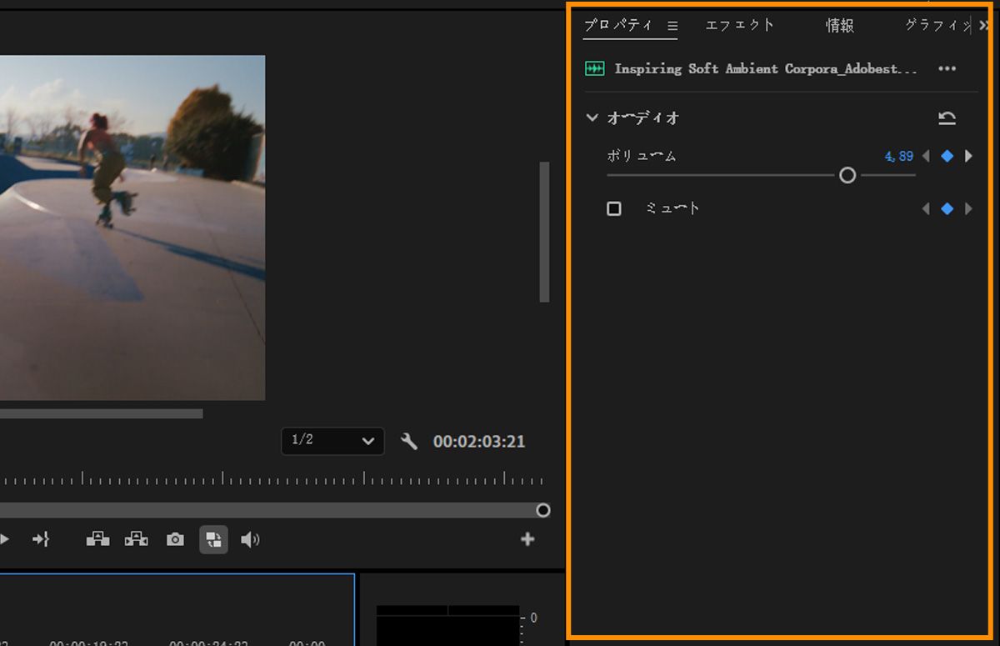Switch to the エフェクト tab

[739, 26]
